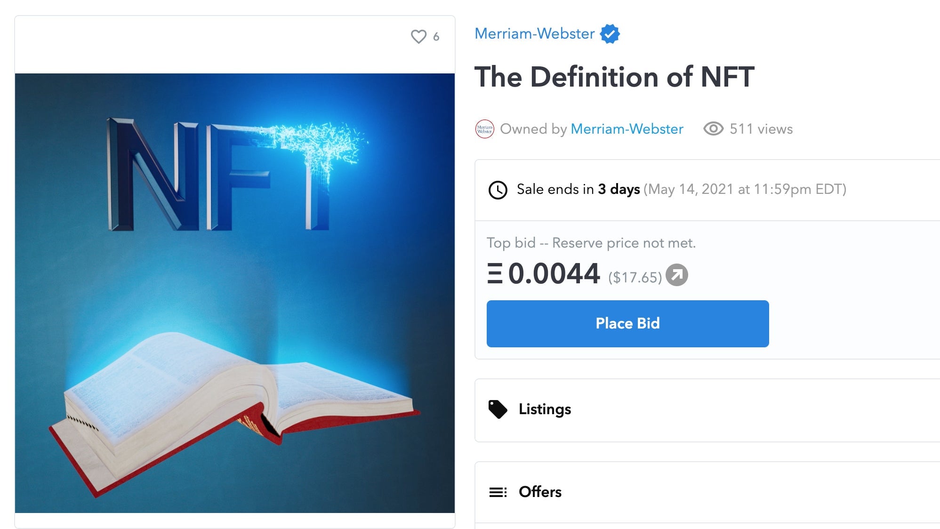Click the list icon beside Offers
The image size is (940, 529).
(498, 492)
